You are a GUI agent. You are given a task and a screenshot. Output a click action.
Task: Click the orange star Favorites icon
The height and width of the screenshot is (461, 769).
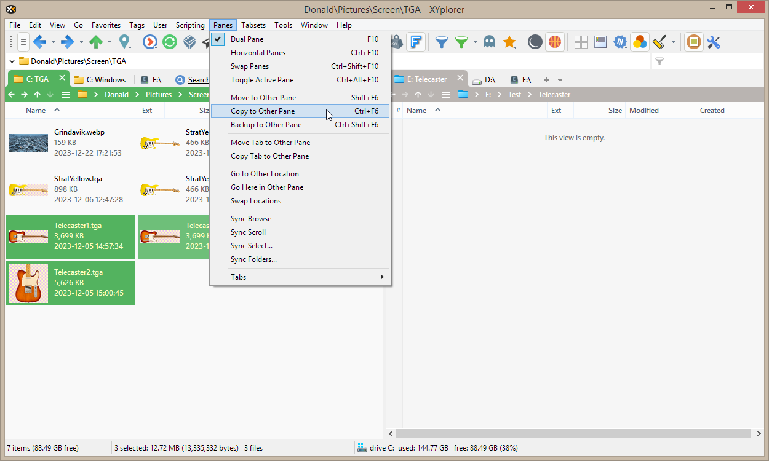509,42
